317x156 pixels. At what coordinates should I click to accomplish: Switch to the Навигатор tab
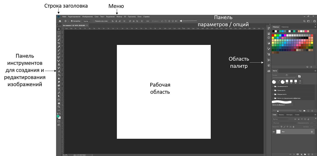(x=285, y=27)
